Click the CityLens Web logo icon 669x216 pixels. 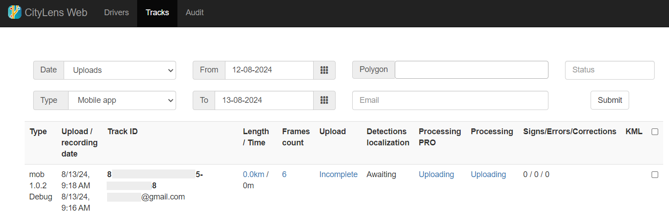tap(15, 12)
